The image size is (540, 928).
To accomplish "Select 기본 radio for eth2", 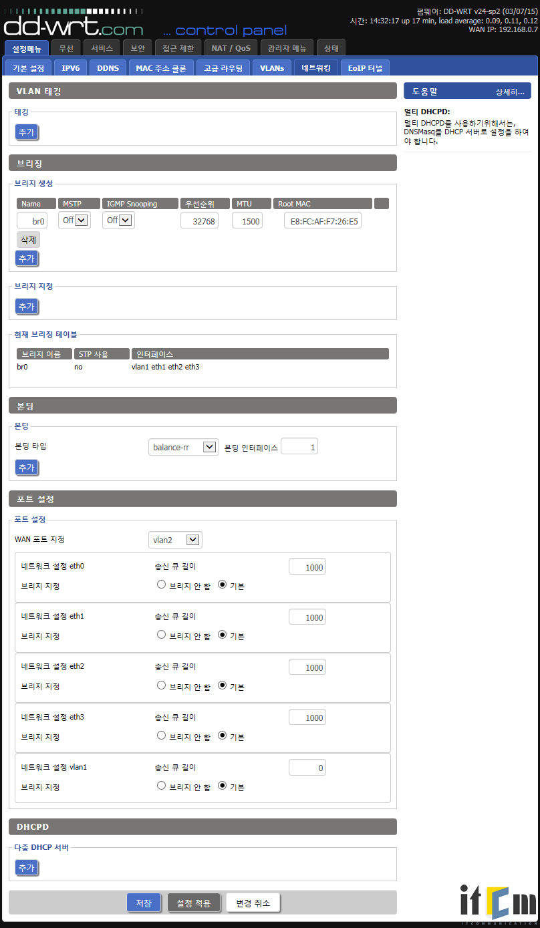I will click(222, 685).
